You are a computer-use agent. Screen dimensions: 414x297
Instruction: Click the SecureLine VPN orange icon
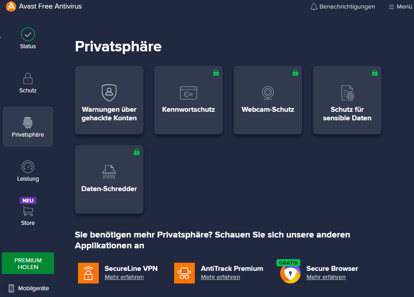(88, 273)
